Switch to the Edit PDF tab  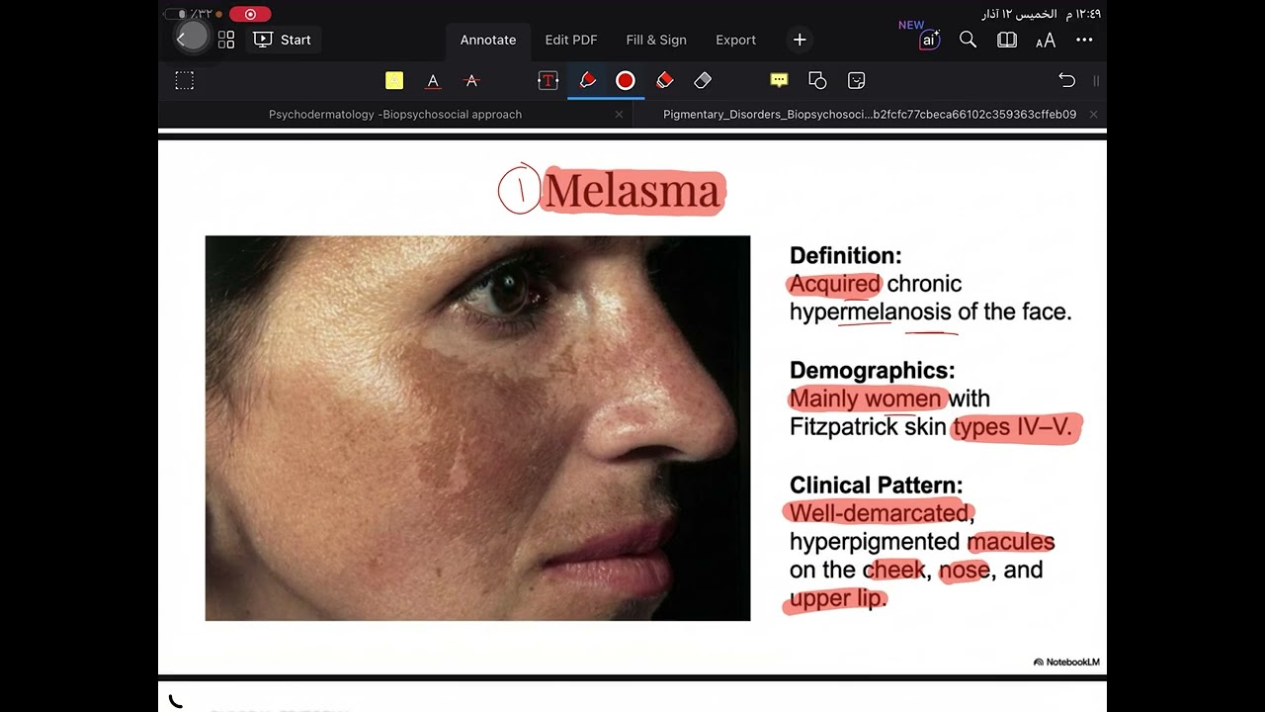[571, 40]
